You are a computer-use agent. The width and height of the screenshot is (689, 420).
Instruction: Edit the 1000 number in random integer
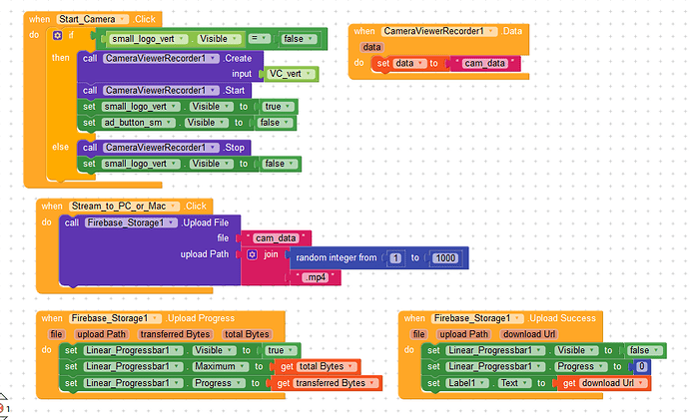(x=445, y=258)
